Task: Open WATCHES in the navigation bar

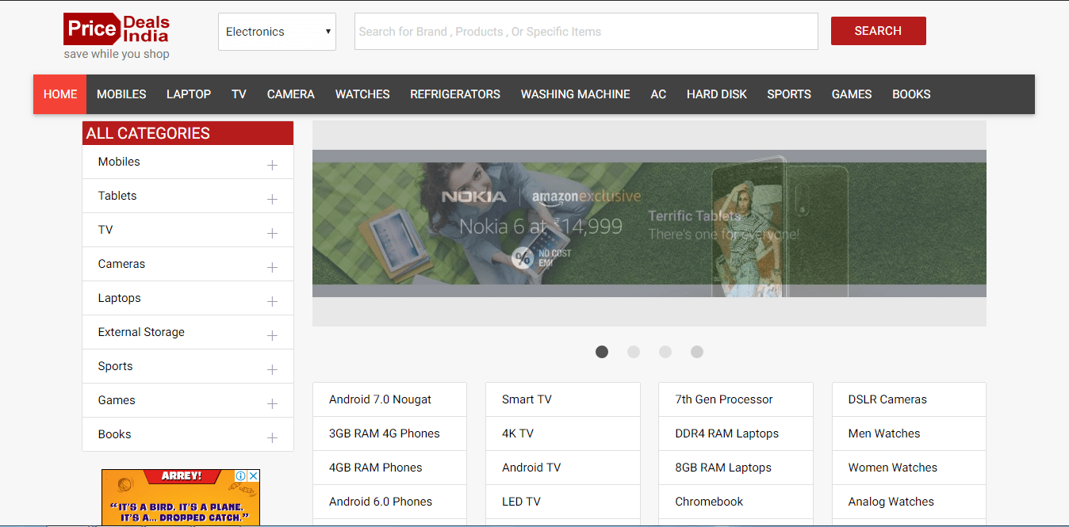Action: click(x=362, y=94)
